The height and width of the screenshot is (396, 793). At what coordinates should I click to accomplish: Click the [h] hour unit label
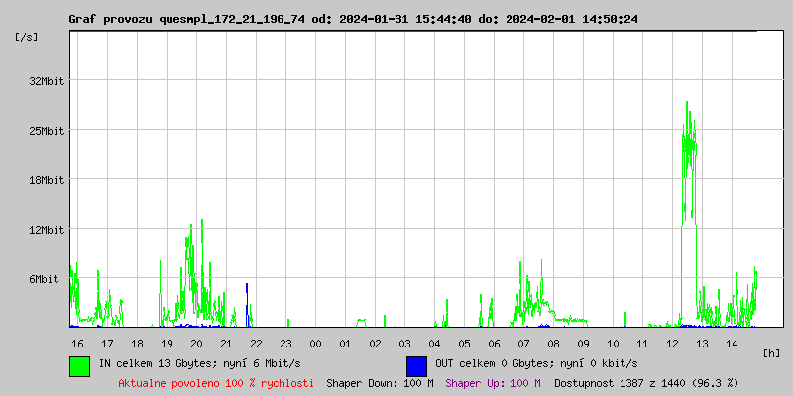[x=772, y=352]
